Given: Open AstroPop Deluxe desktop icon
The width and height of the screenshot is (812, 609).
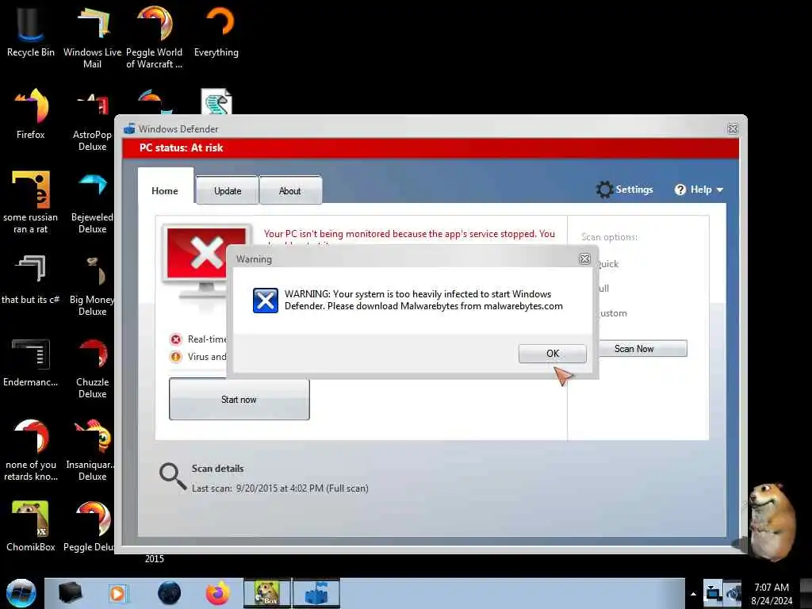Looking at the screenshot, I should (92, 121).
